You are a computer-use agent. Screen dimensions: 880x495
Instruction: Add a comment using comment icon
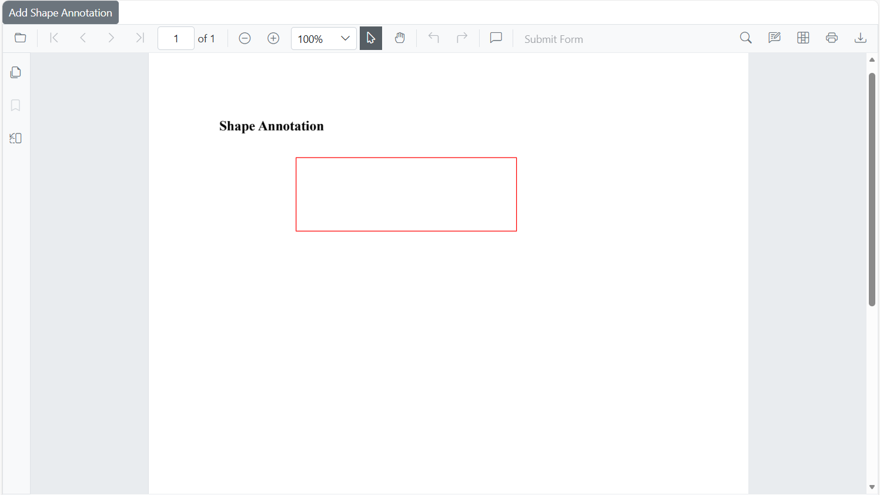pos(496,38)
